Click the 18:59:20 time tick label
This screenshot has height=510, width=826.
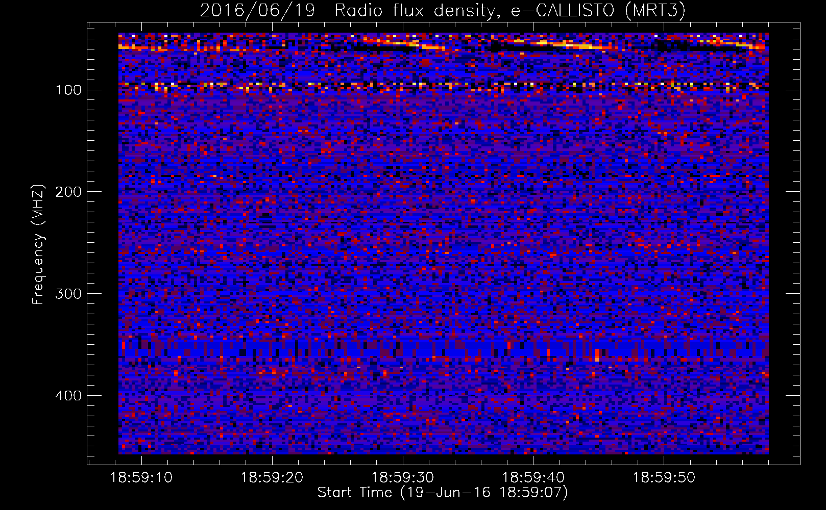pyautogui.click(x=272, y=478)
